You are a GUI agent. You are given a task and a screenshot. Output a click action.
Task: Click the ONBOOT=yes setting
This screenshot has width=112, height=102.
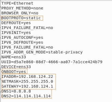(x=14, y=72)
